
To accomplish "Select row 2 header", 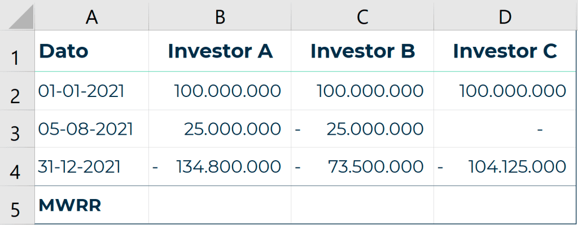I will pos(17,91).
